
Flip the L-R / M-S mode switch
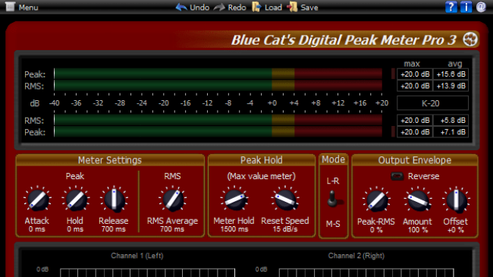tap(333, 200)
